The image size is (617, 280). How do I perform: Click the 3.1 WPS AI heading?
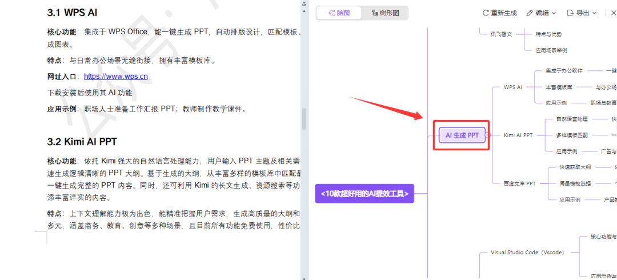pos(72,13)
